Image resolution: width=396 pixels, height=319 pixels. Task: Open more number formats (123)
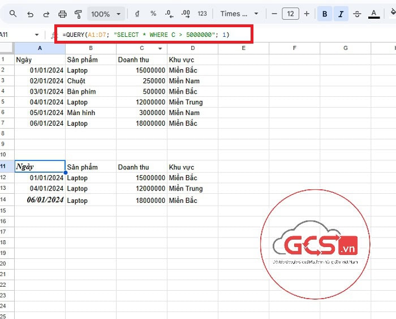(202, 14)
